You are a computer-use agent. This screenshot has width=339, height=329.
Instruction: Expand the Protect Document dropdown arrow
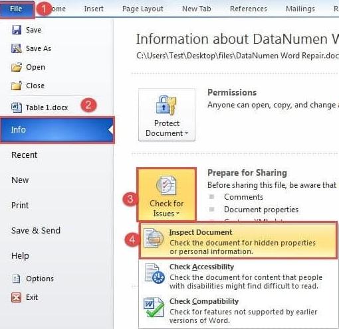coord(186,133)
